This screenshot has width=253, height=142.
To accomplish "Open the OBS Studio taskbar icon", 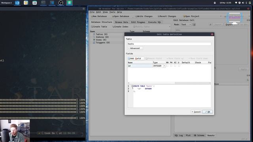I will pyautogui.click(x=60, y=3).
